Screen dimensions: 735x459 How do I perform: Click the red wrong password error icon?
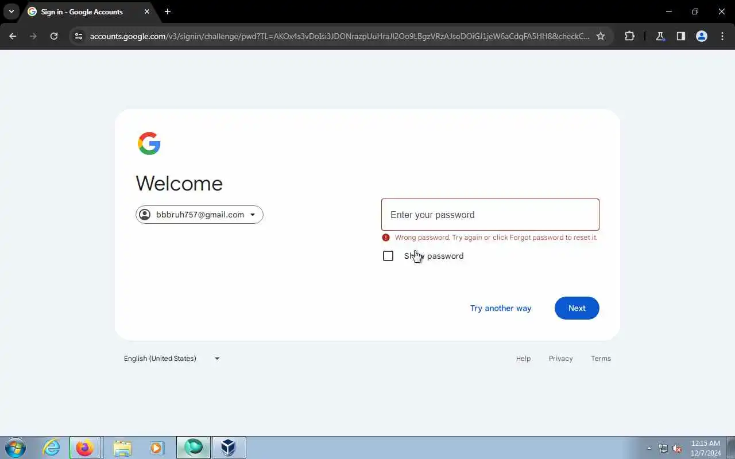click(x=386, y=238)
